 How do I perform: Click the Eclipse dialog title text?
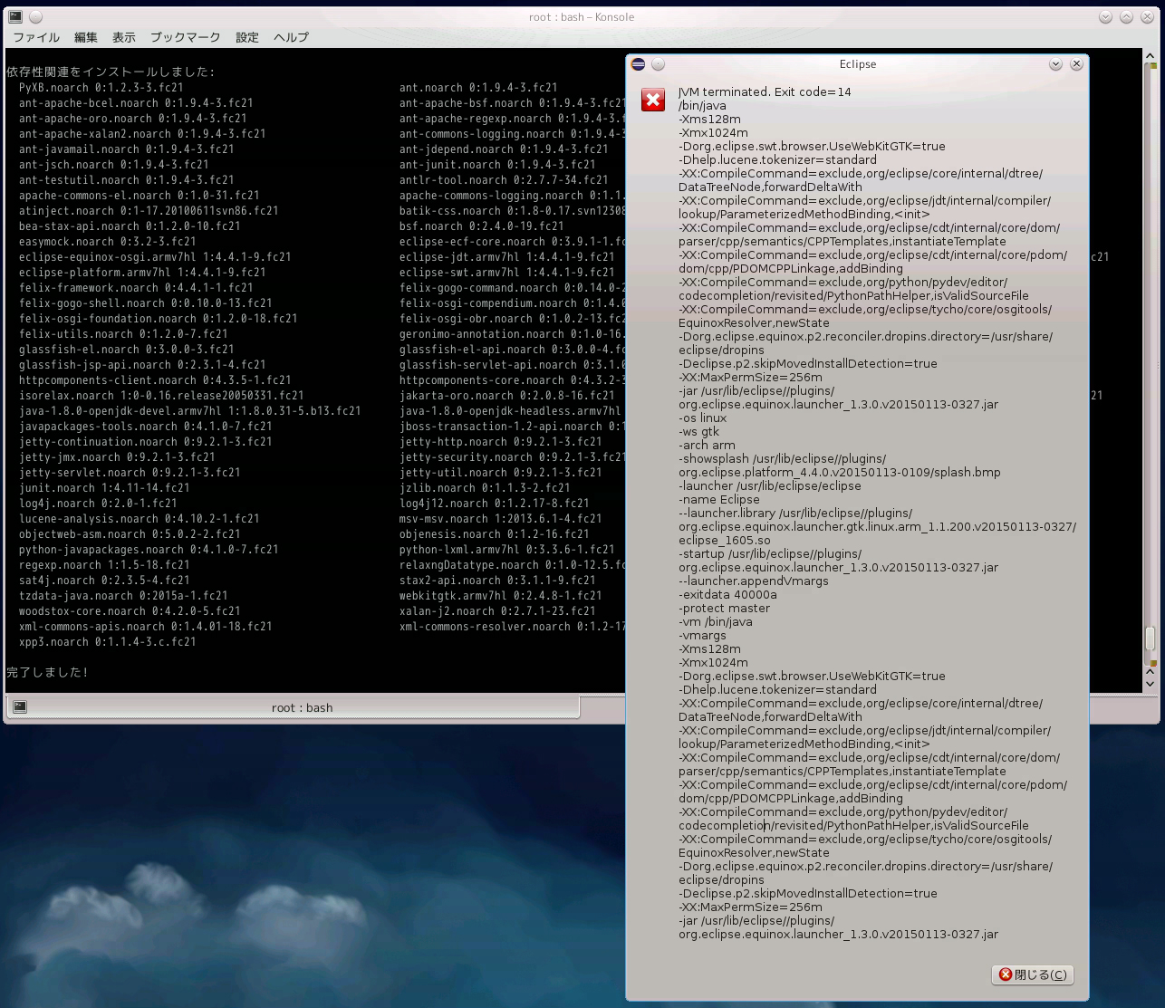(858, 64)
